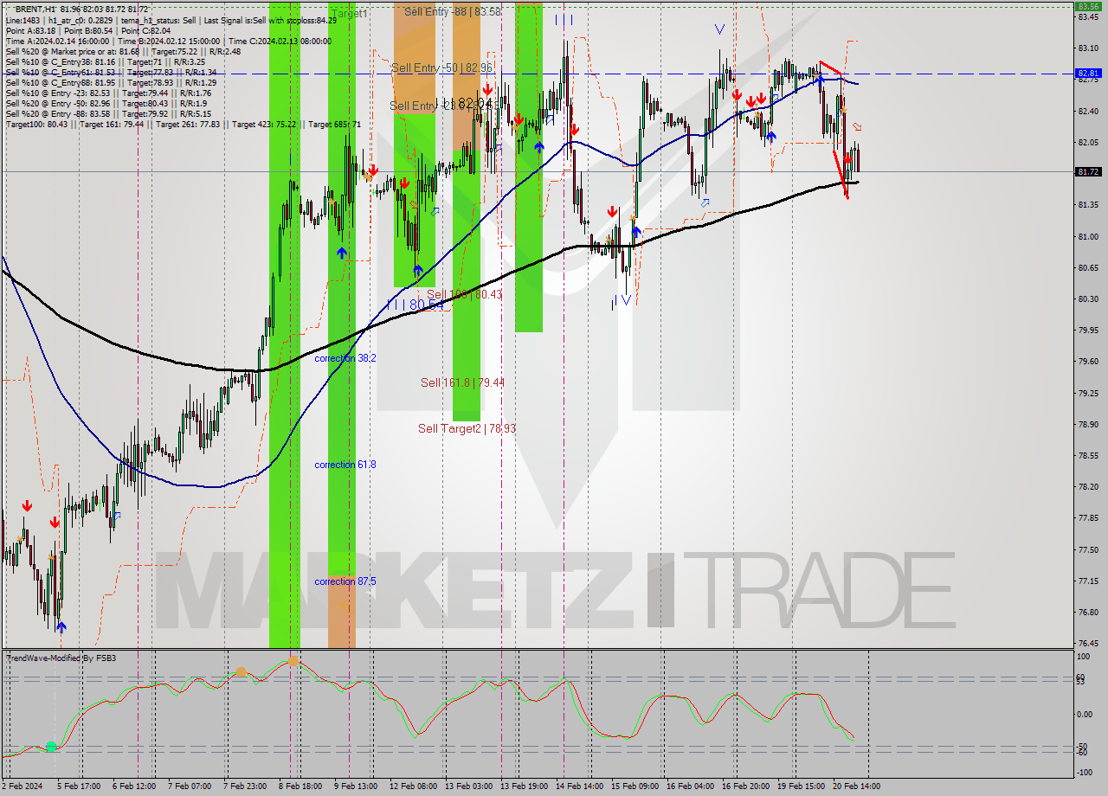Click the indicator scale value 100
1108x796 pixels.
[1082, 658]
